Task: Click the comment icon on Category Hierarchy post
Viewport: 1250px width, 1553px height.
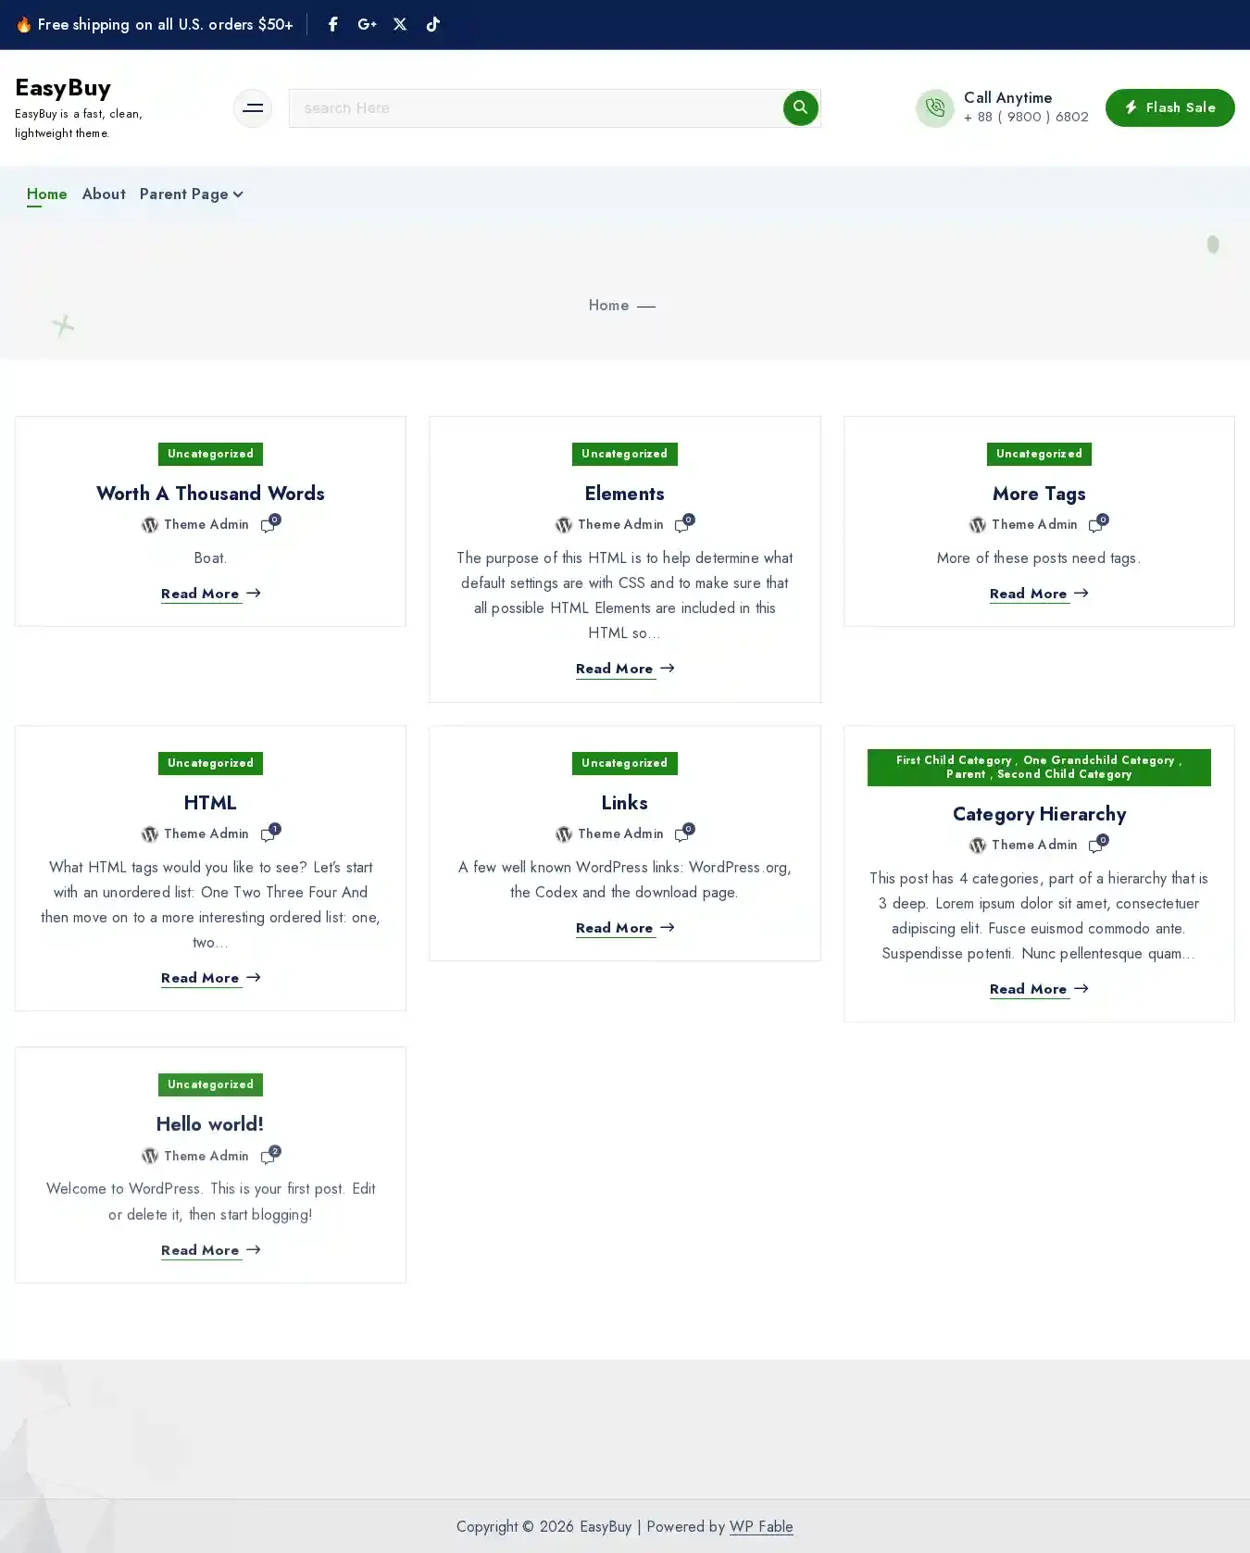Action: click(1097, 845)
